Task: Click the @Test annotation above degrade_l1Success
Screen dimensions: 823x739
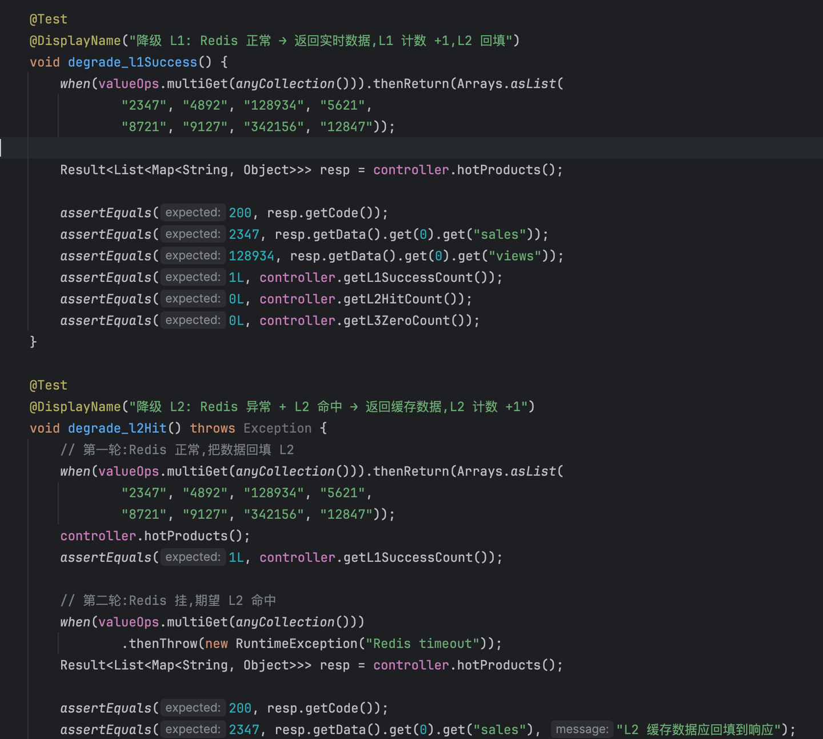Action: point(49,19)
